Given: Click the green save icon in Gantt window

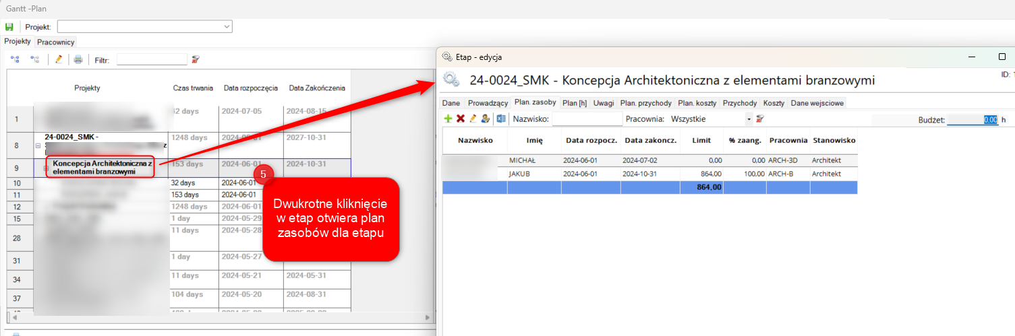Looking at the screenshot, I should point(9,27).
